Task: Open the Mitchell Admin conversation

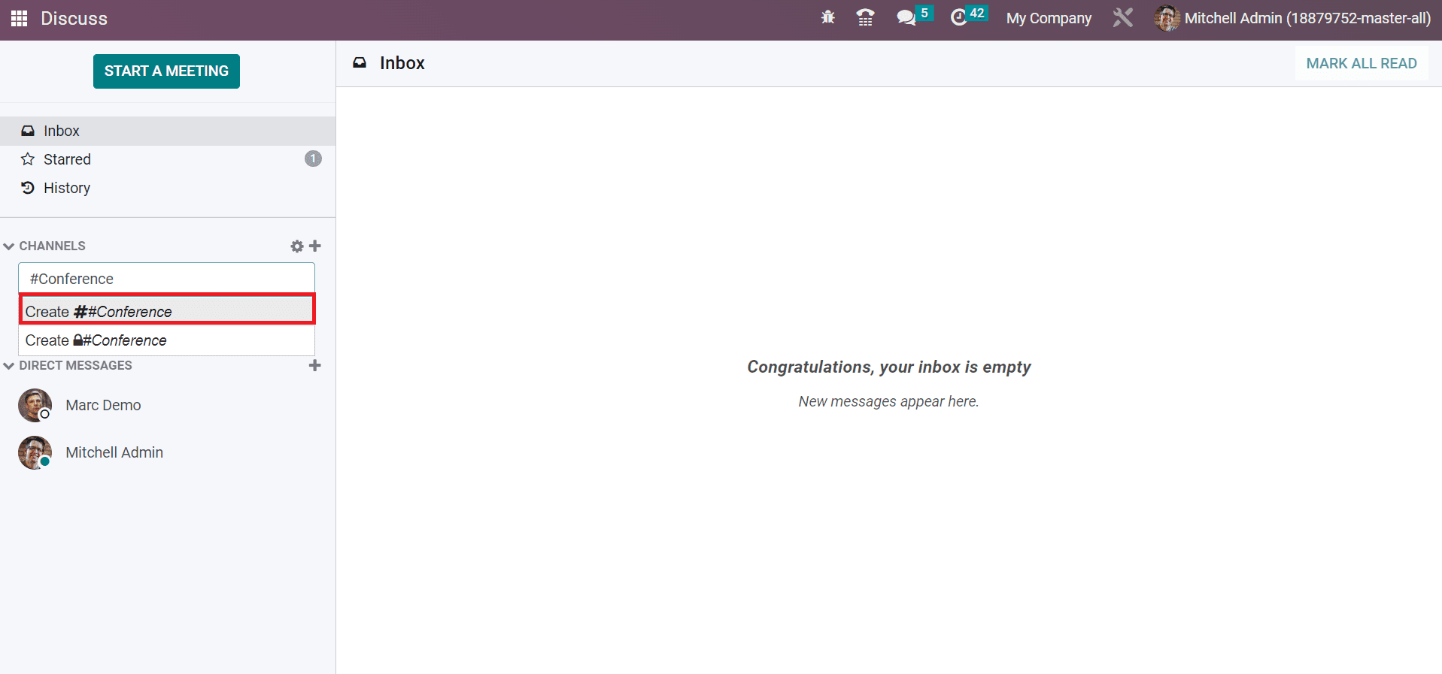Action: tap(168, 452)
